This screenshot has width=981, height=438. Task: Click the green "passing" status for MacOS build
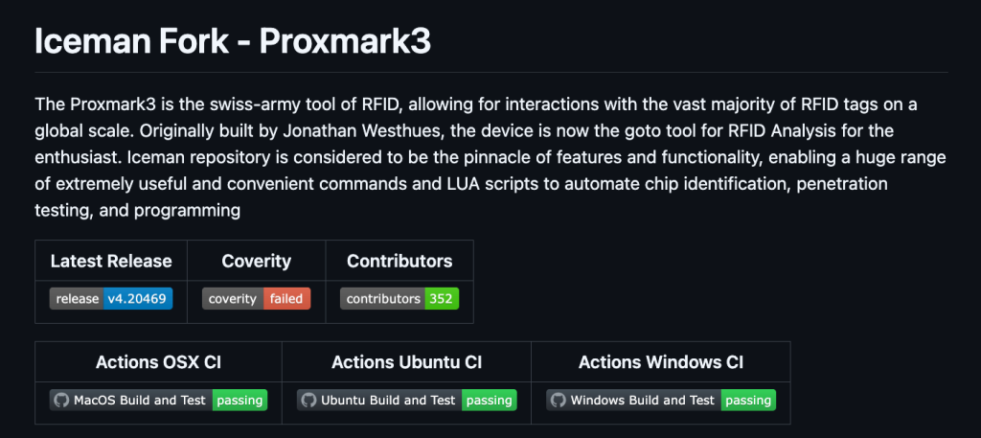point(240,400)
